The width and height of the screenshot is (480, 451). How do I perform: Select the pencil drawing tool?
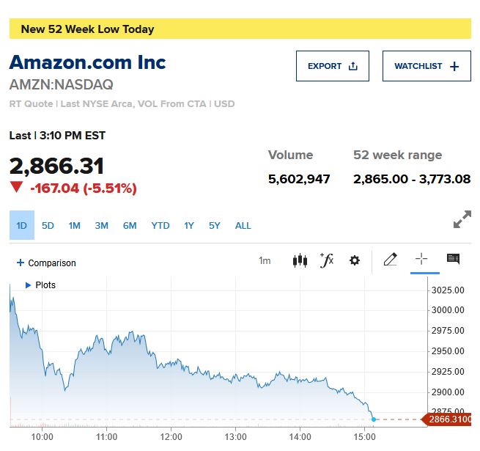(390, 260)
